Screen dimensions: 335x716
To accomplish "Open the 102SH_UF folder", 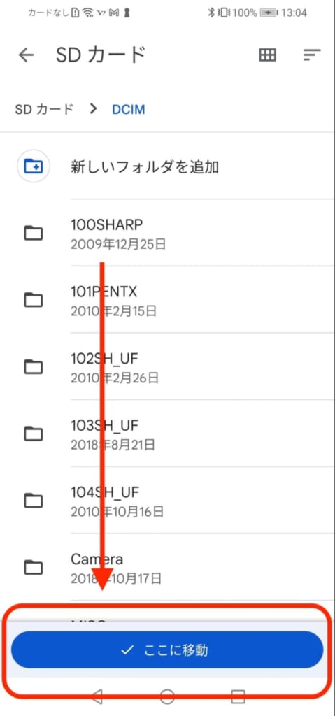I will tap(167, 366).
